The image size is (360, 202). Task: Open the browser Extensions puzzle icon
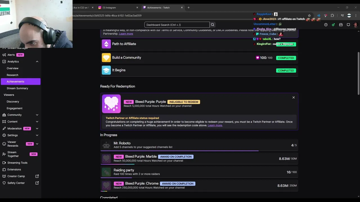point(332,16)
